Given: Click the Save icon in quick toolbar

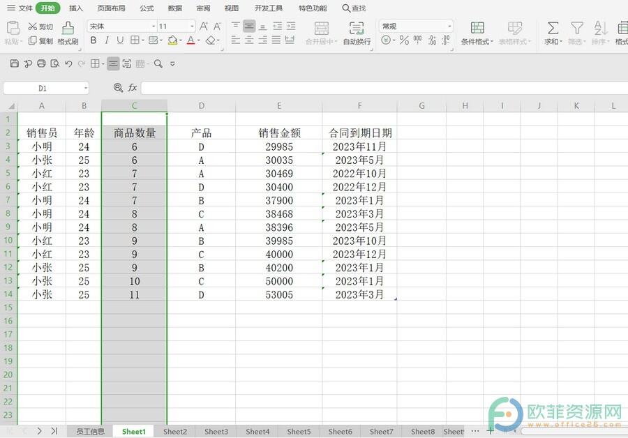Looking at the screenshot, I should tap(15, 63).
